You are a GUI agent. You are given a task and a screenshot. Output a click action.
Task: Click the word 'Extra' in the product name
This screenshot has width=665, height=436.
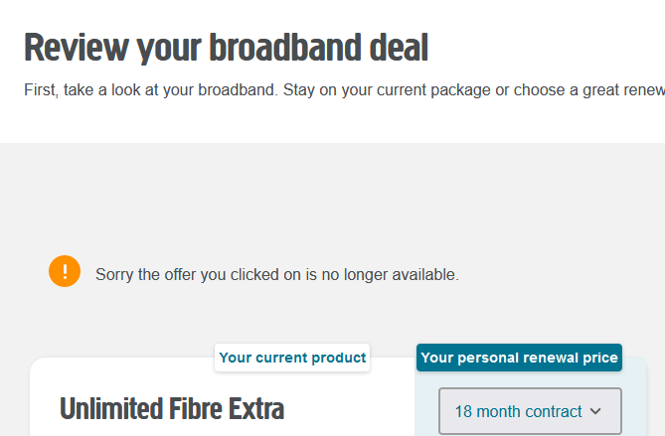252,408
